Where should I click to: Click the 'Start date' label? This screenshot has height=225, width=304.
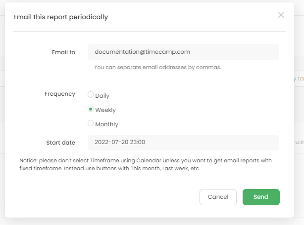coord(60,143)
